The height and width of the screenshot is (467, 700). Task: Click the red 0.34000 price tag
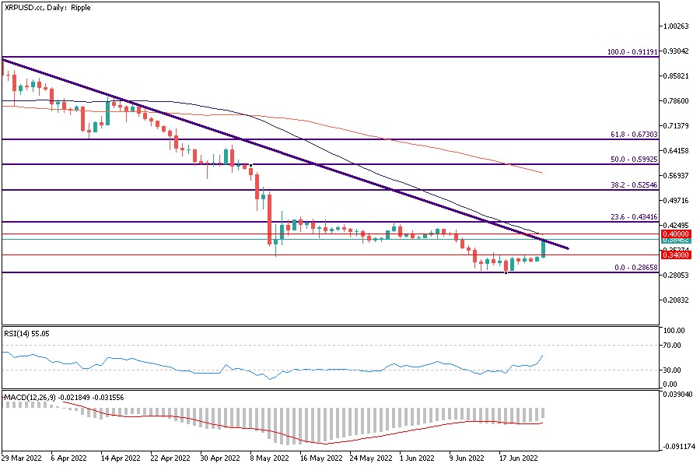(673, 255)
